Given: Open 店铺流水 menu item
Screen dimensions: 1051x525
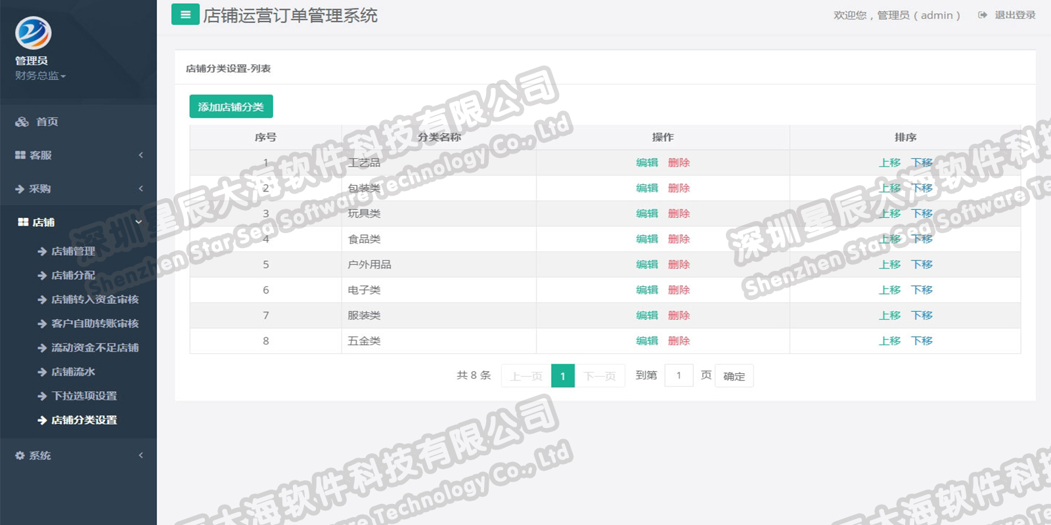Looking at the screenshot, I should [x=74, y=372].
